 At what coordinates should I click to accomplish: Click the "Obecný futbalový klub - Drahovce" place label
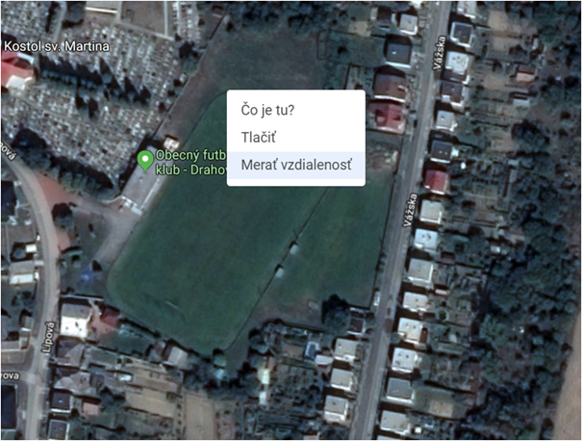point(190,163)
